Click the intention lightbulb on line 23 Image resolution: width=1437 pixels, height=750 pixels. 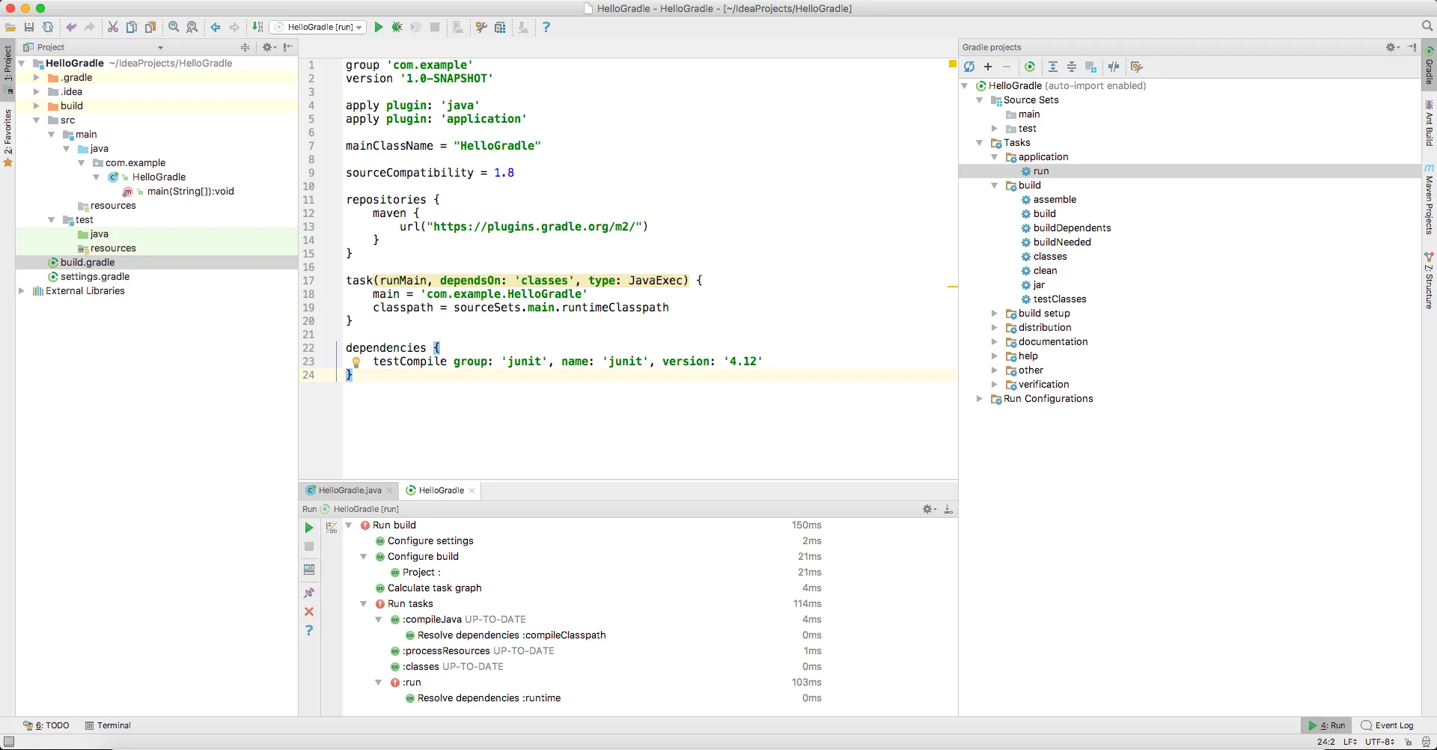(356, 362)
